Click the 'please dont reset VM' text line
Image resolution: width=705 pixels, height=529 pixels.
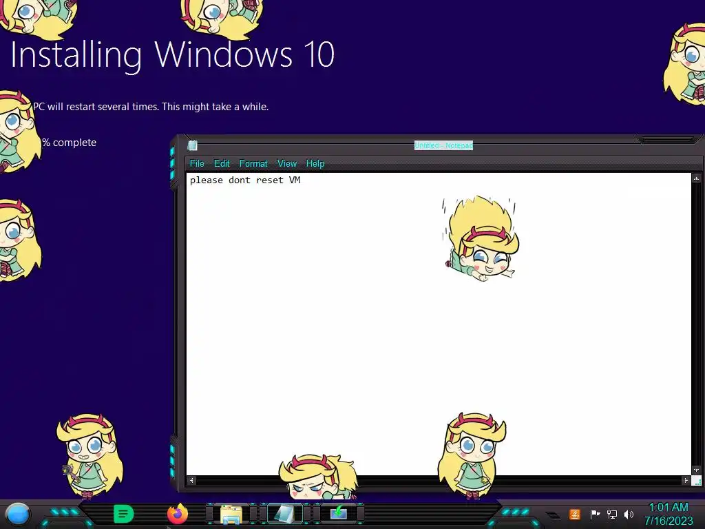tap(245, 180)
